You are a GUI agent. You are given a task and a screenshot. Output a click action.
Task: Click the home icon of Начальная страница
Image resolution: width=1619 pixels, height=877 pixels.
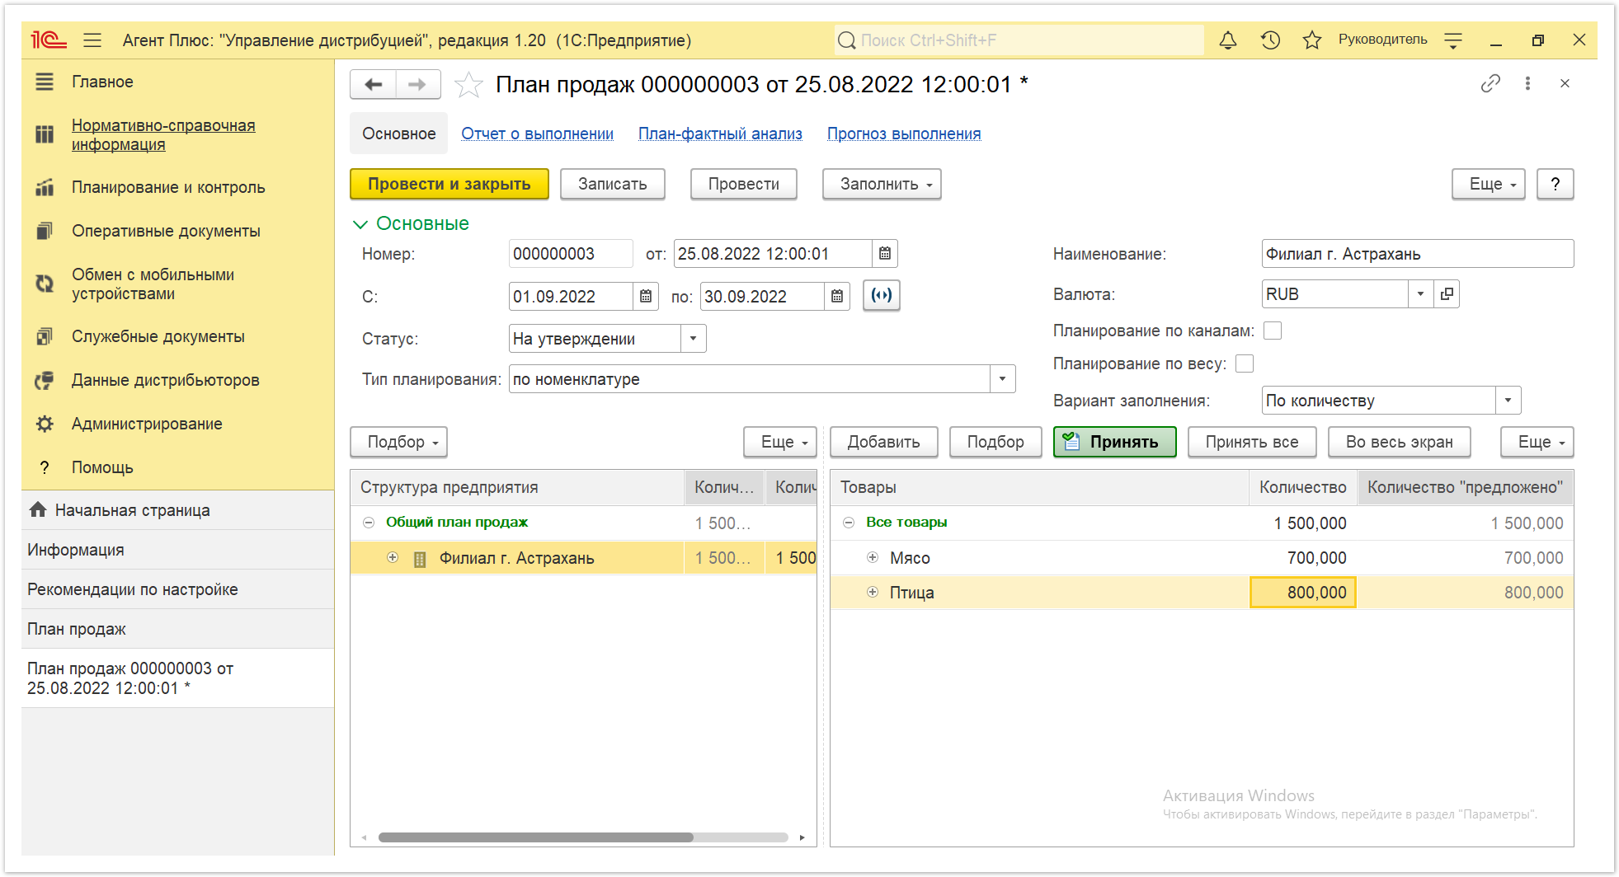pyautogui.click(x=37, y=509)
